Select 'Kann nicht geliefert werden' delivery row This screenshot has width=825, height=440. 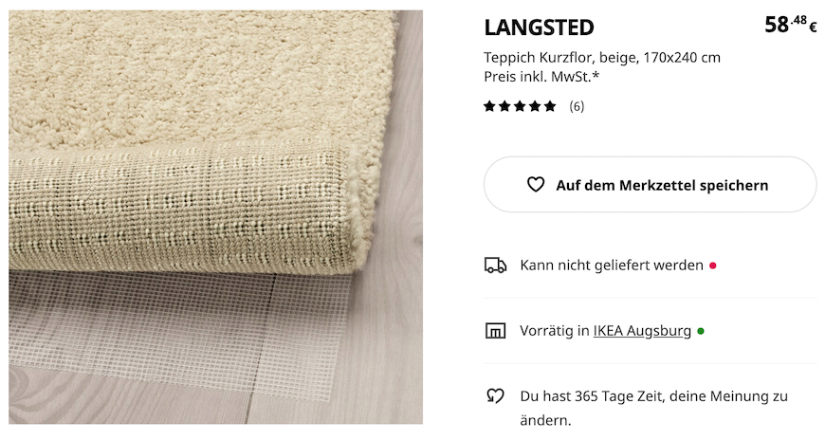click(651, 266)
